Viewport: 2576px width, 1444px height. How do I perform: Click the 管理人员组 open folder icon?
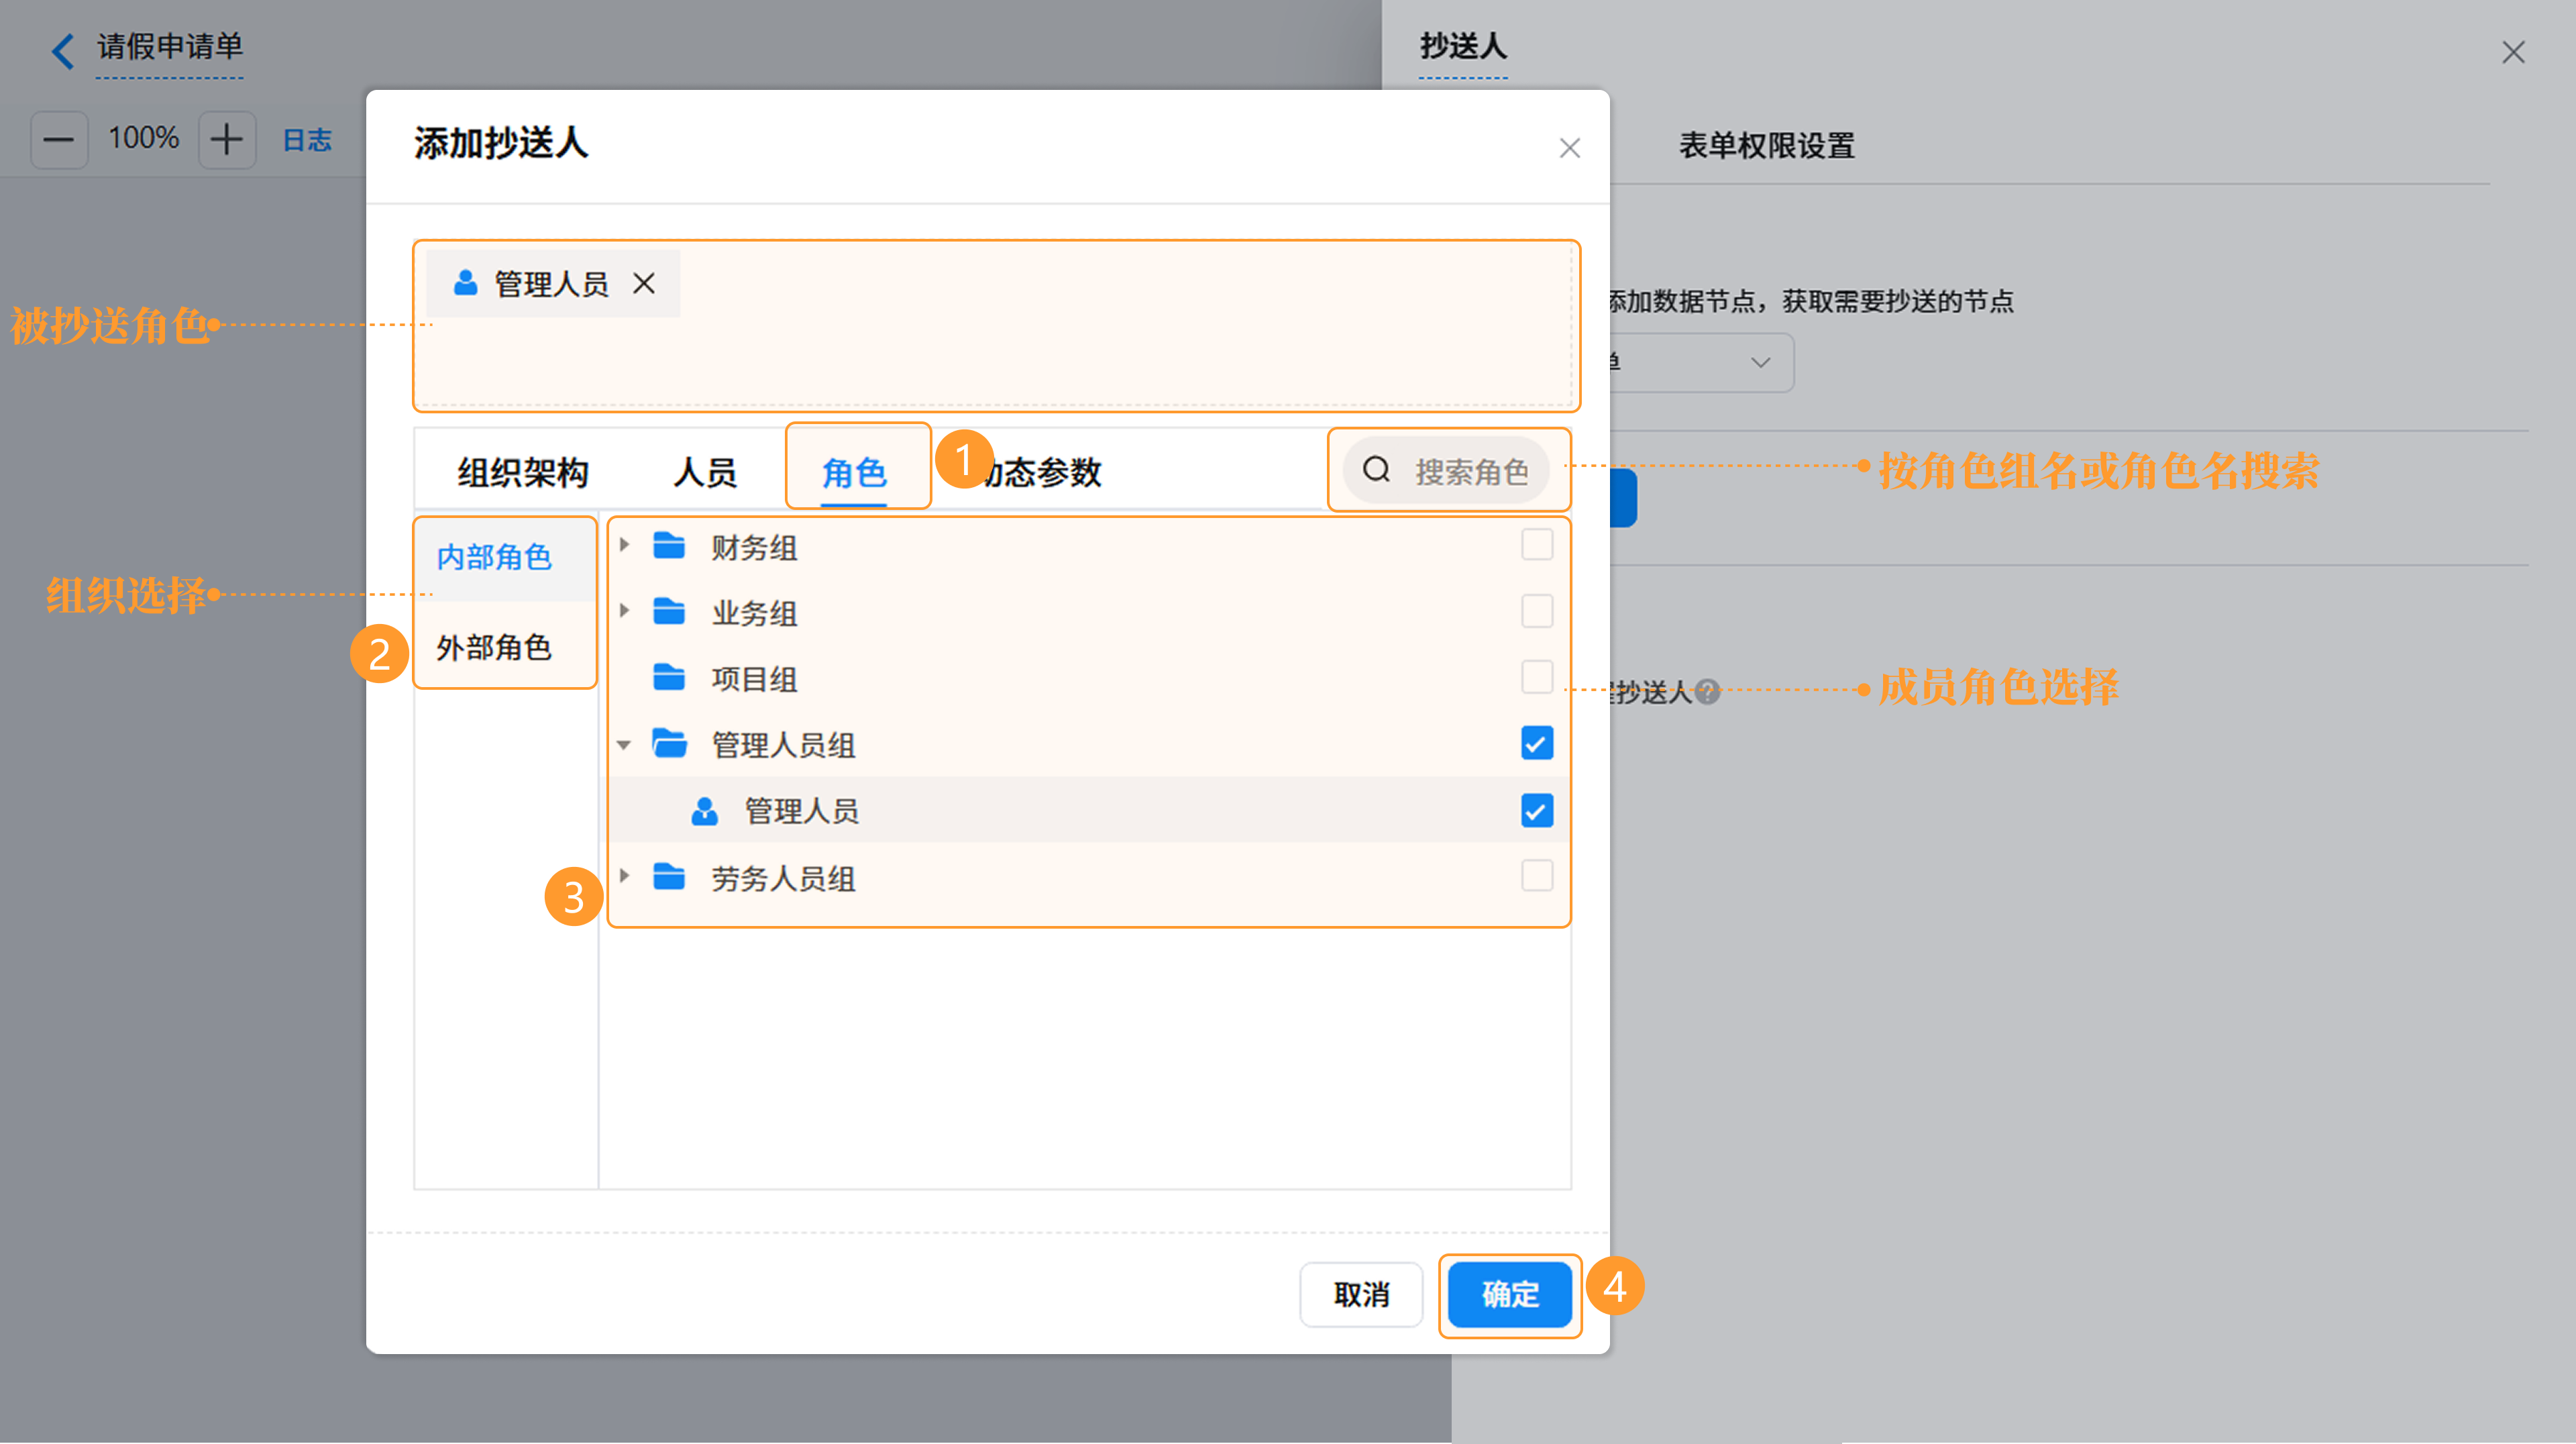click(669, 744)
